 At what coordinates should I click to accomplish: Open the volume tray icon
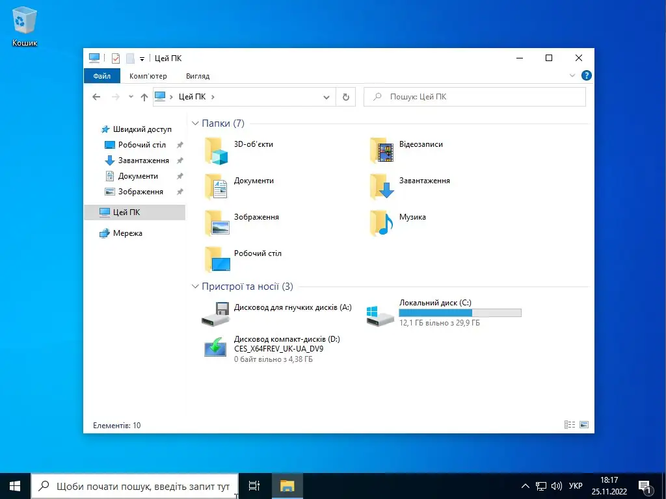coord(557,486)
